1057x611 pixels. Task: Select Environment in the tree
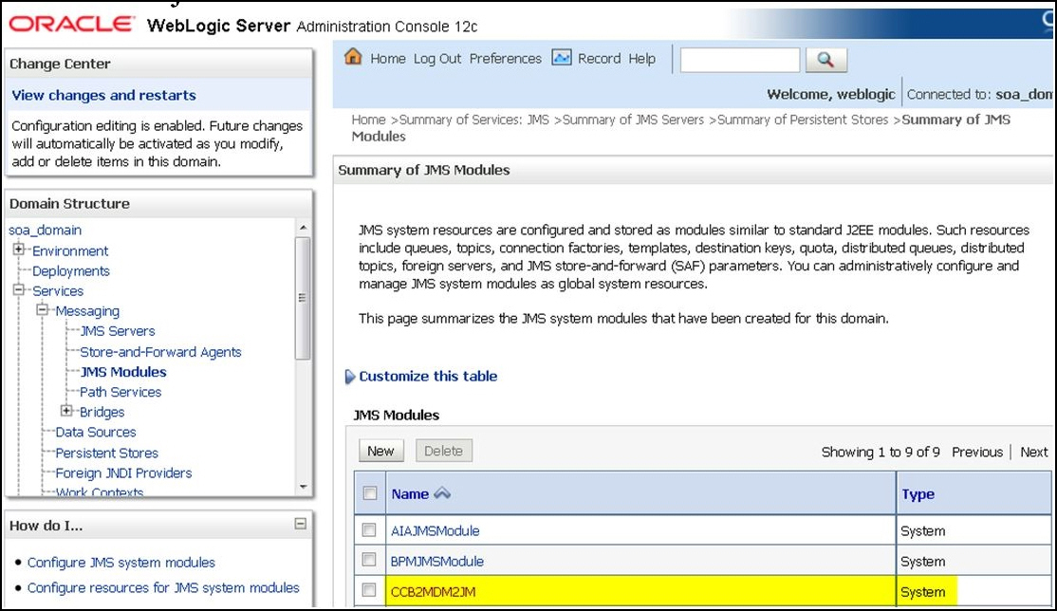[x=70, y=250]
